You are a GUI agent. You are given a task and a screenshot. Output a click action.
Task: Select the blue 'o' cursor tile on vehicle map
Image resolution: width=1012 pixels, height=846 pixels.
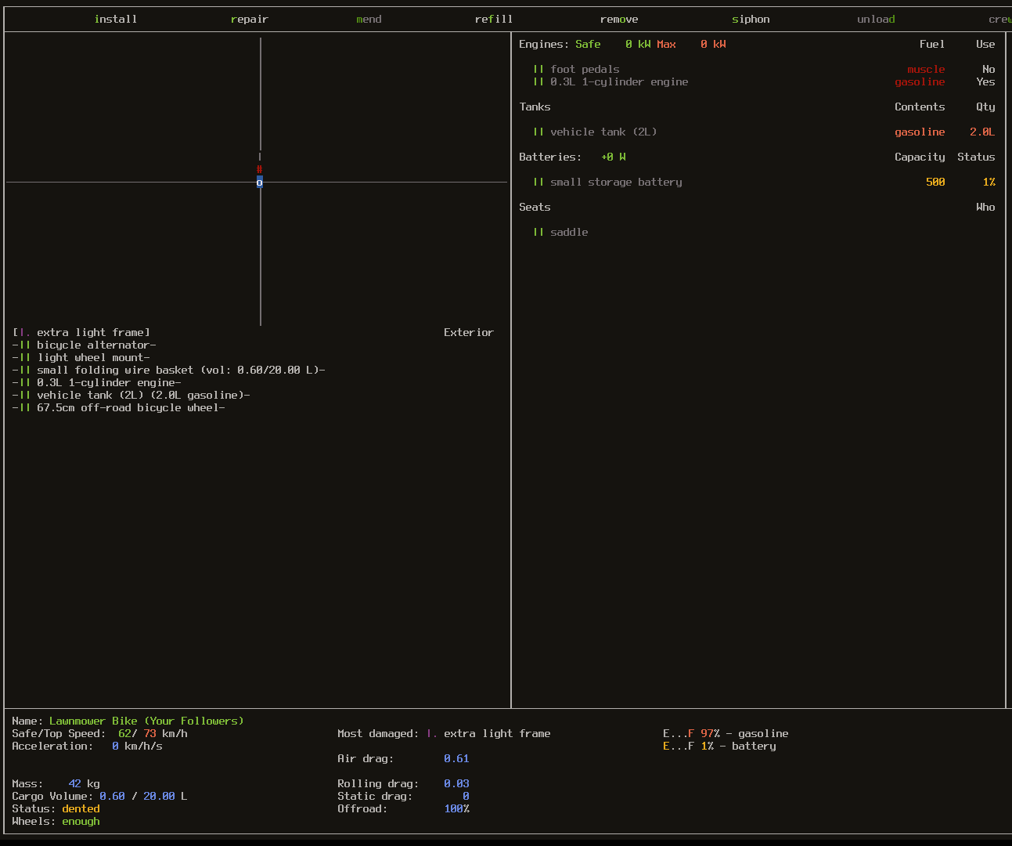[260, 183]
